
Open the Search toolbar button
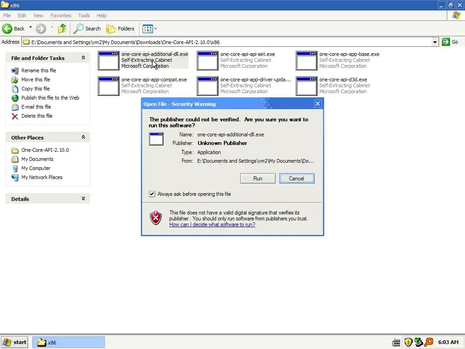click(x=87, y=29)
